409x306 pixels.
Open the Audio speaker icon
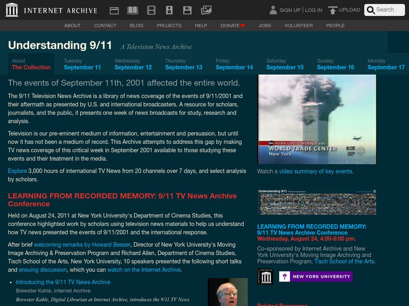[169, 10]
